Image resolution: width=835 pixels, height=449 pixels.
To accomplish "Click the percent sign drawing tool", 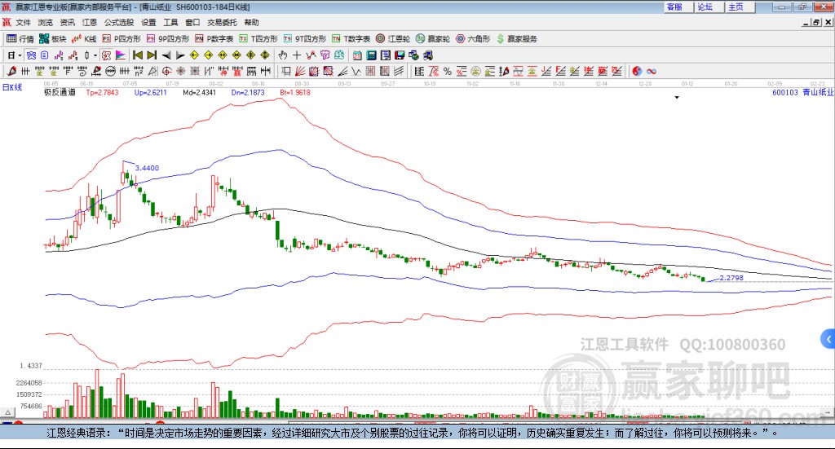I will pyautogui.click(x=448, y=71).
